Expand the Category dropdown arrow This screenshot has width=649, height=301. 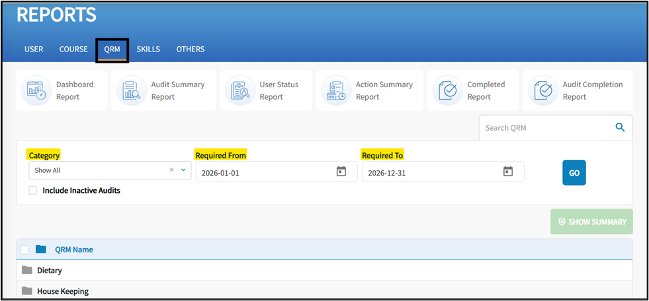[183, 170]
